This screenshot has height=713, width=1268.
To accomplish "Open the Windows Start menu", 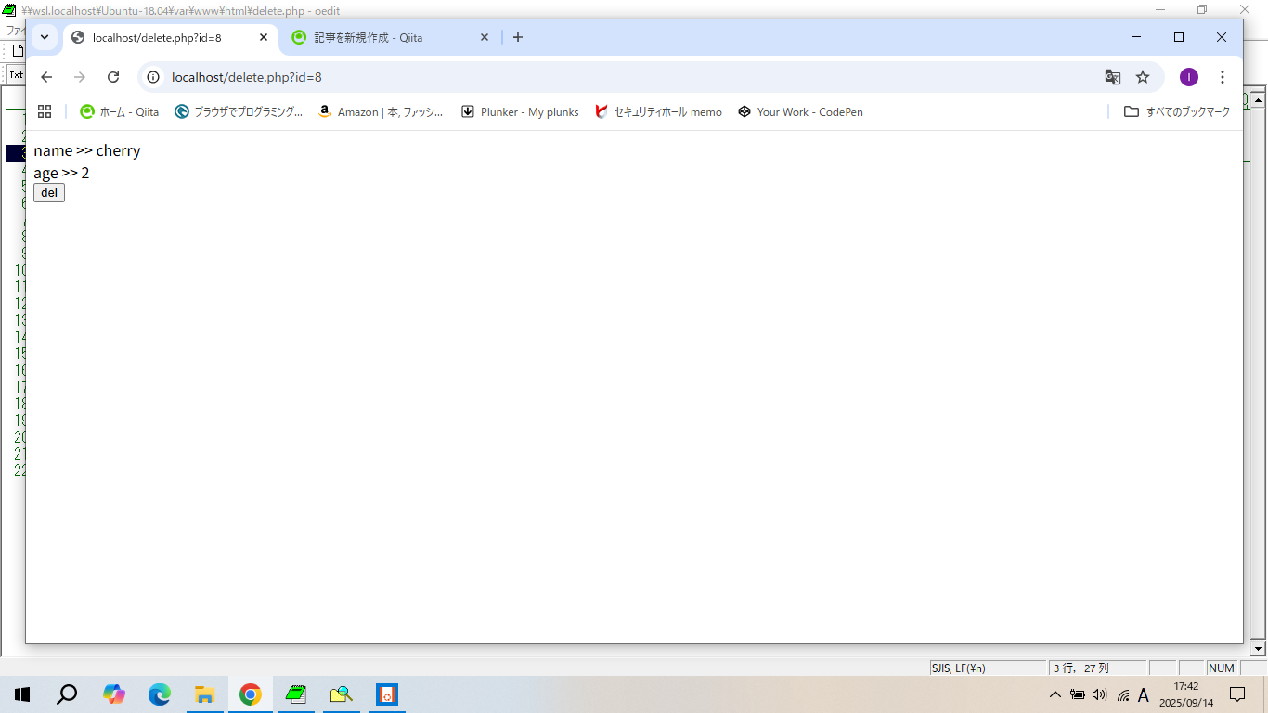I will pos(22,694).
